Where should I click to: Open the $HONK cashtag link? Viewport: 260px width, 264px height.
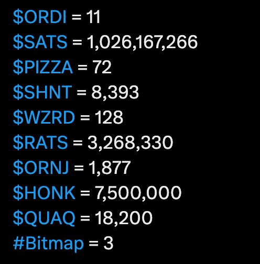click(x=44, y=192)
